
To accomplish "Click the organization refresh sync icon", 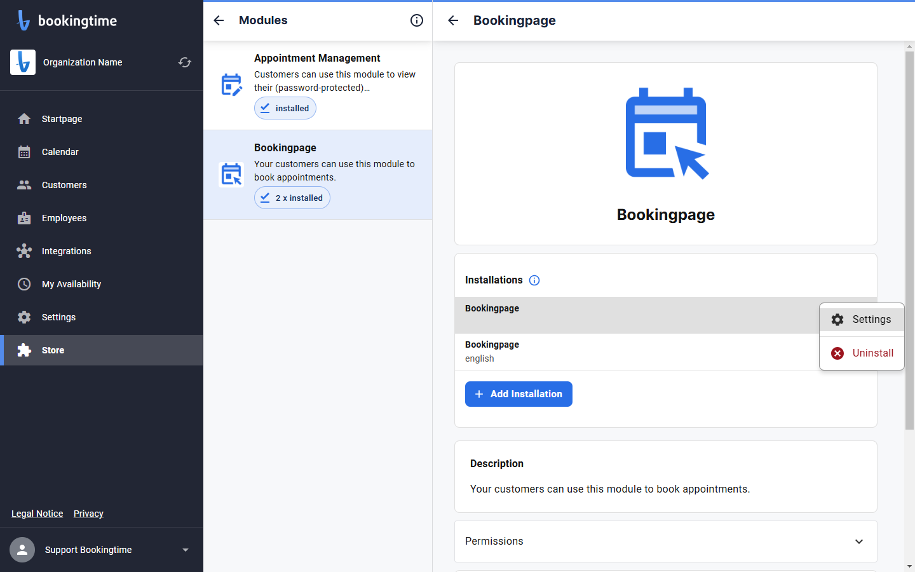I will point(185,62).
